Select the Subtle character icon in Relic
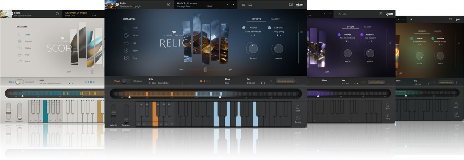The height and width of the screenshot is (160, 464). click(126, 28)
